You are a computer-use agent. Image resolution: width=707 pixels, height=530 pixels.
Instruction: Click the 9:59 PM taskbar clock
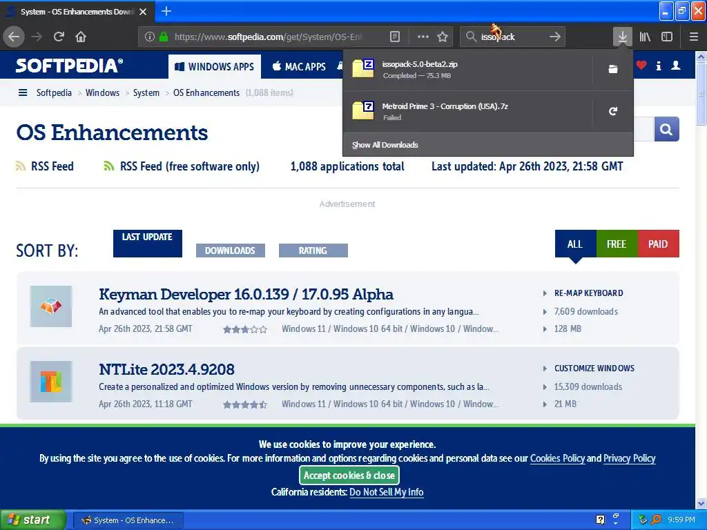tap(681, 520)
